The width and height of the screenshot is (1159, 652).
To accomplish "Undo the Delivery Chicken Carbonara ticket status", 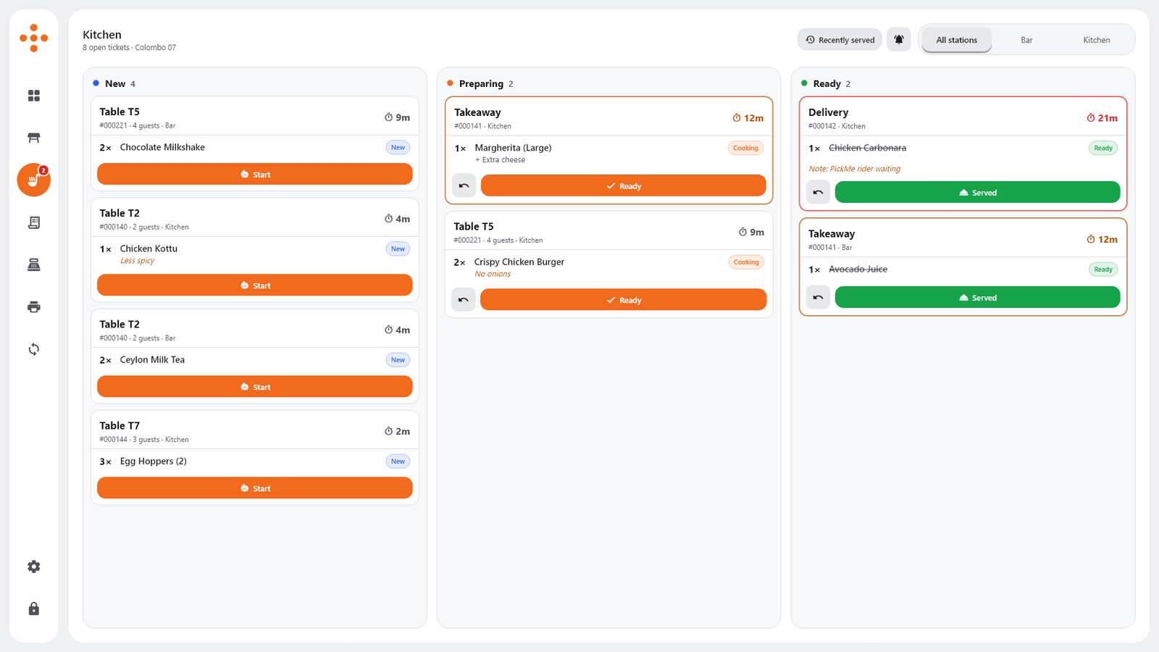I will [818, 192].
